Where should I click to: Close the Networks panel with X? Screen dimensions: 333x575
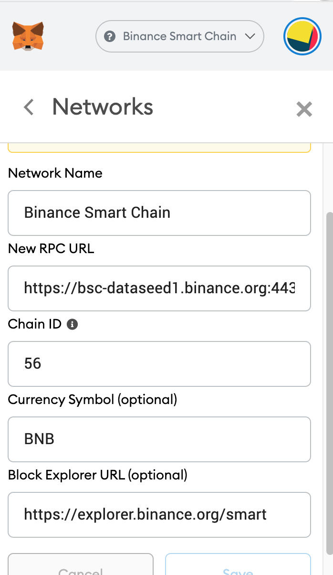tap(304, 109)
